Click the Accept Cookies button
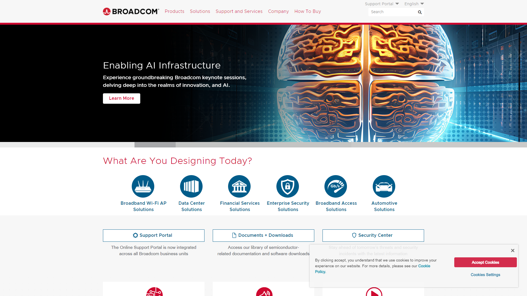The width and height of the screenshot is (527, 296). tap(485, 262)
